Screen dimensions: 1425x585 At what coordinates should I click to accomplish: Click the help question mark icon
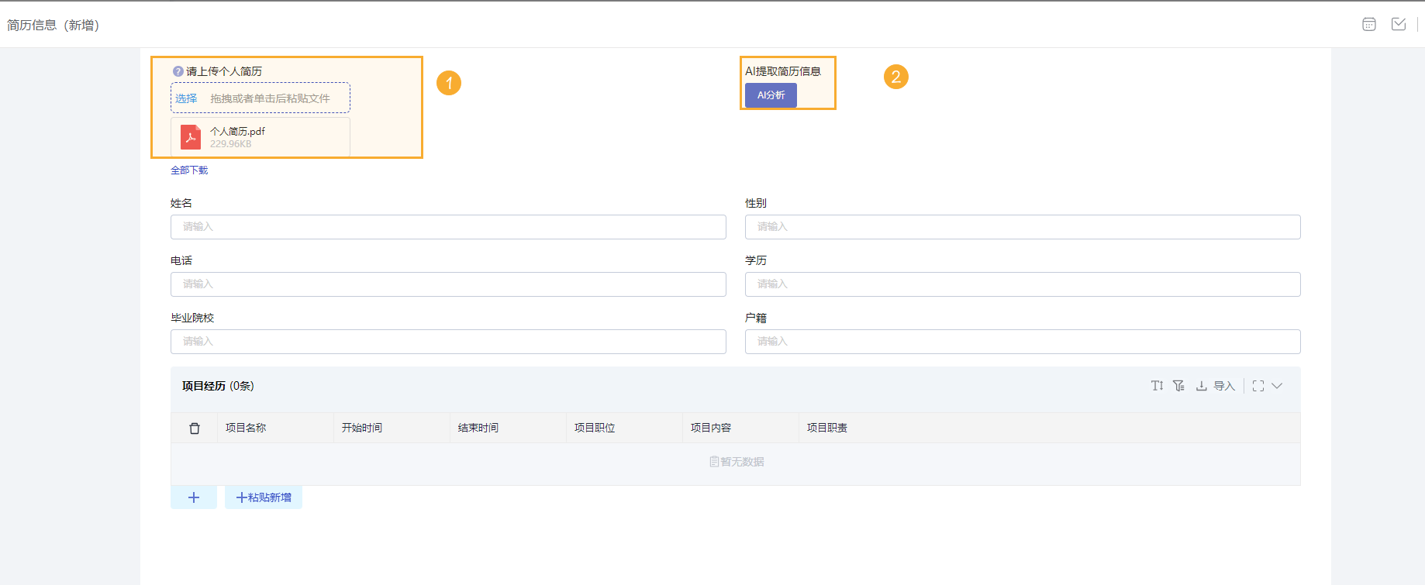click(x=178, y=71)
